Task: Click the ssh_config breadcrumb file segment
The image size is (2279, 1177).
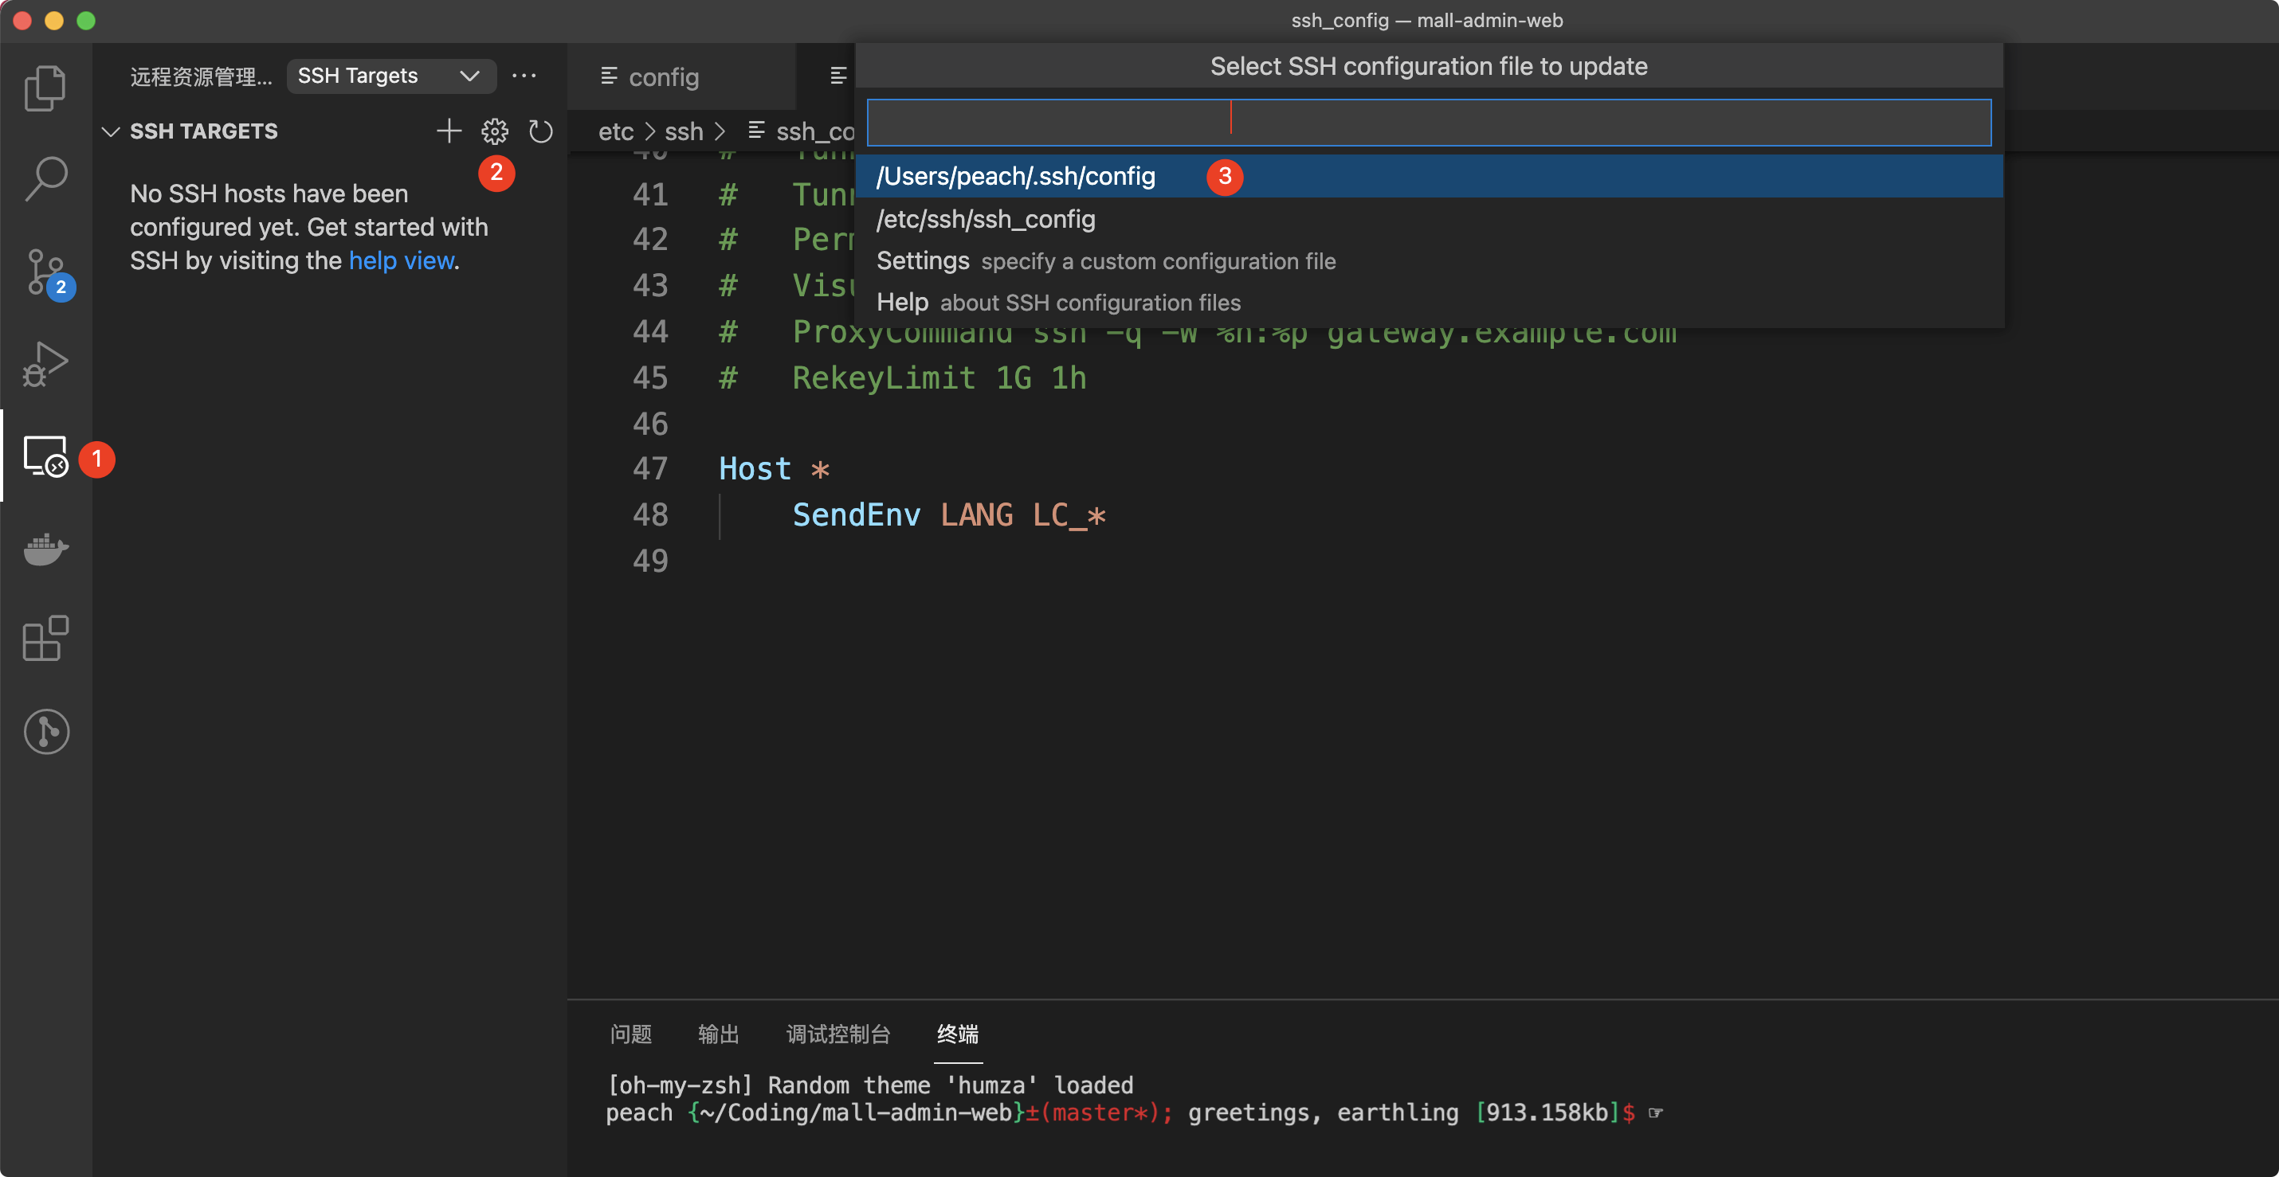Action: [802, 131]
